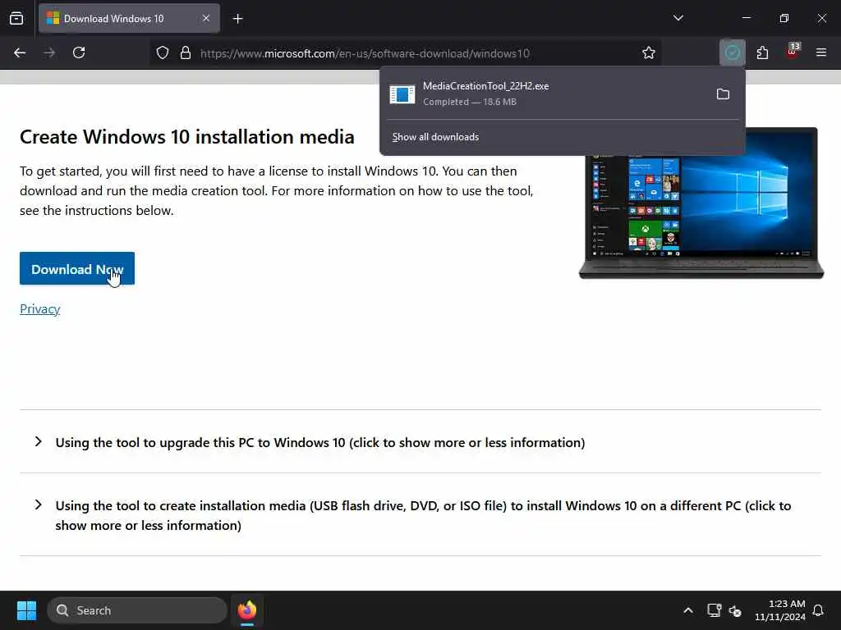This screenshot has width=841, height=630.
Task: Click the Windows 10 laptop image
Action: coord(701,214)
